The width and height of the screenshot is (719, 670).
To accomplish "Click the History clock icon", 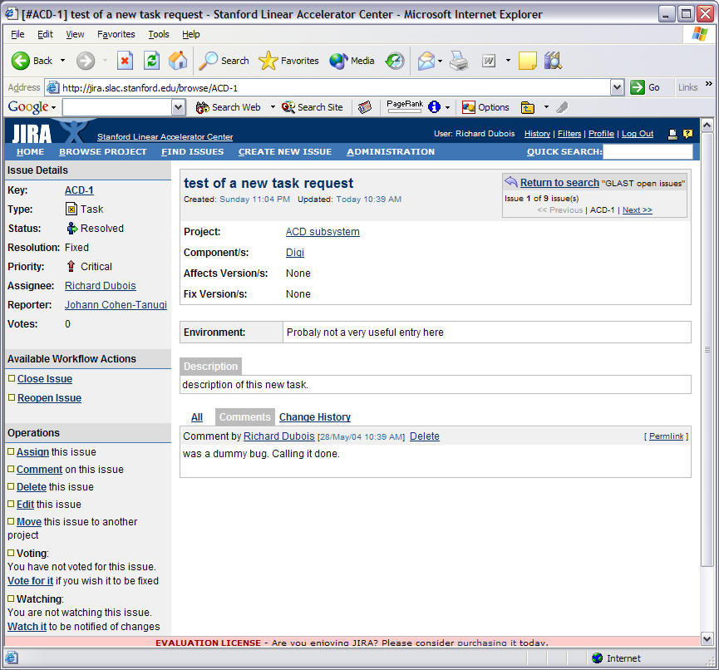I will coord(395,61).
